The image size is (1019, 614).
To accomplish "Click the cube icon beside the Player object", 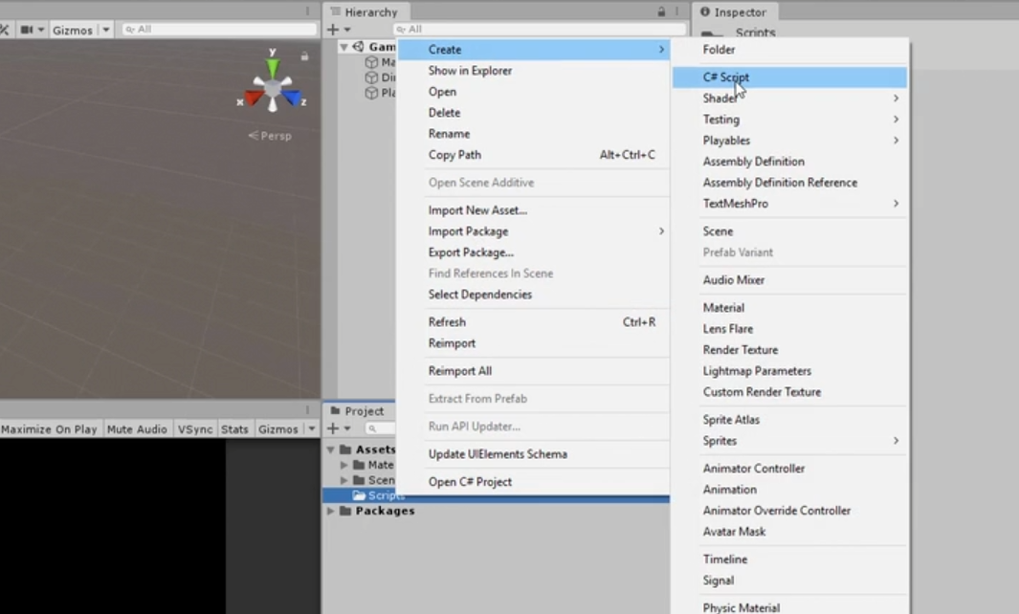I will (x=370, y=93).
